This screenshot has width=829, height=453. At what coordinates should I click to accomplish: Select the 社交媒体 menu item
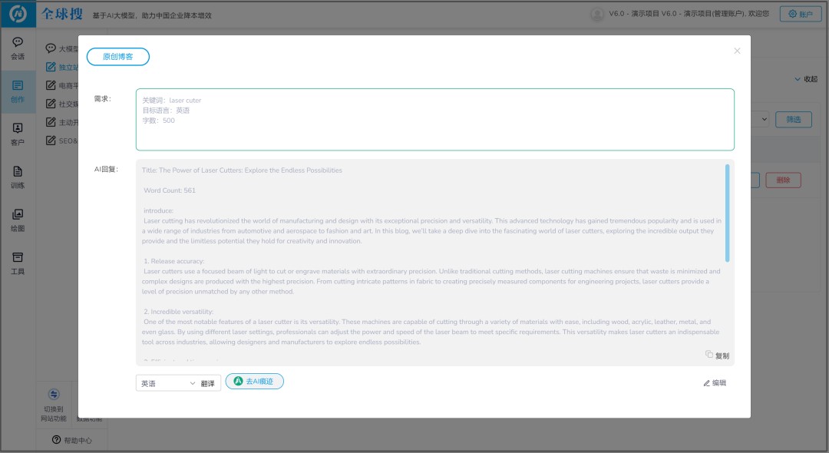pyautogui.click(x=62, y=104)
